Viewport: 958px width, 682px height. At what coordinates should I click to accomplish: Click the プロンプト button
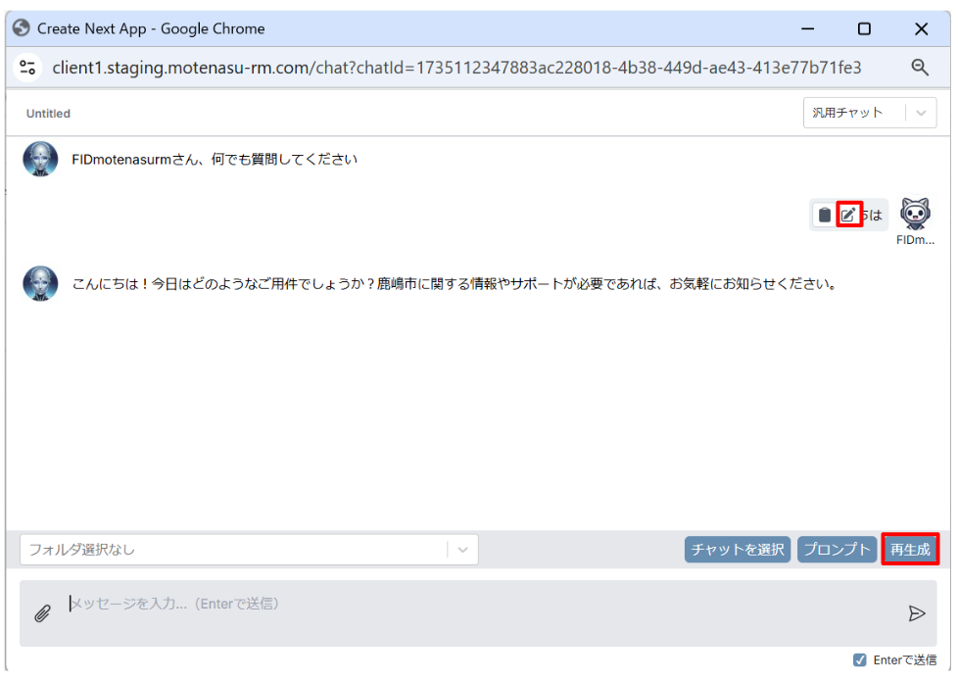click(x=837, y=549)
